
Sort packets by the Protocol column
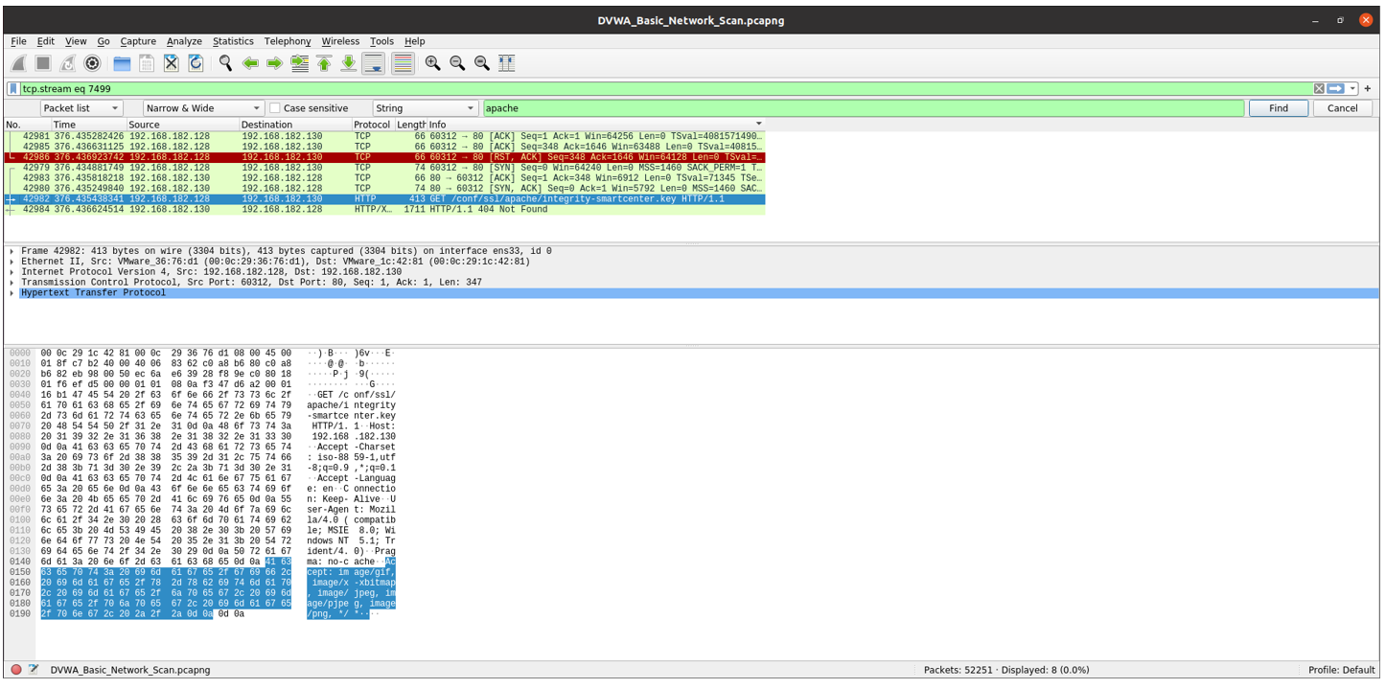[x=373, y=125]
